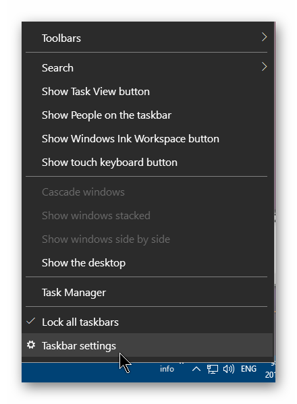Open Taskbar settings
This screenshot has height=404, width=297.
pos(147,345)
